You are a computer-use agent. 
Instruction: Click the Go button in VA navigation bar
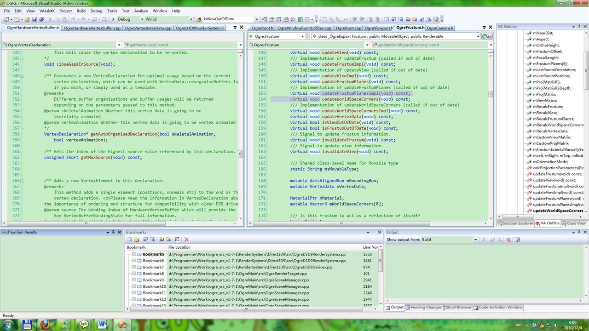click(487, 36)
